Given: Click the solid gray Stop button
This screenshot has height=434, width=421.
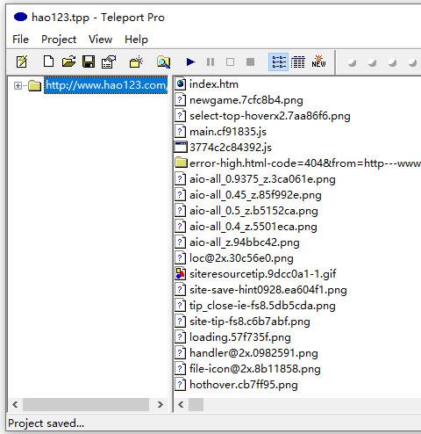Looking at the screenshot, I should [250, 61].
